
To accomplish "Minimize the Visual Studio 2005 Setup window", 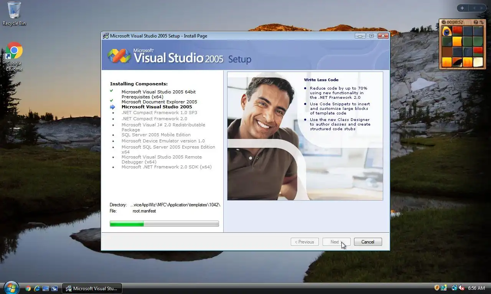I will (x=360, y=36).
